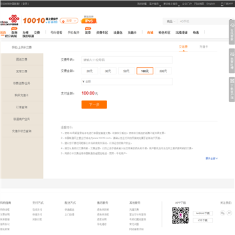Open the English language link
The width and height of the screenshot is (235, 235).
(211, 4)
